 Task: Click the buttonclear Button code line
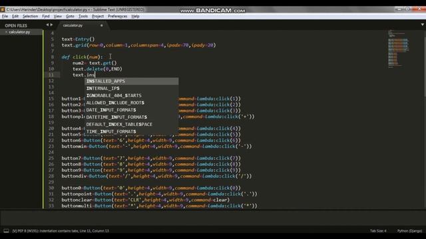click(x=145, y=200)
